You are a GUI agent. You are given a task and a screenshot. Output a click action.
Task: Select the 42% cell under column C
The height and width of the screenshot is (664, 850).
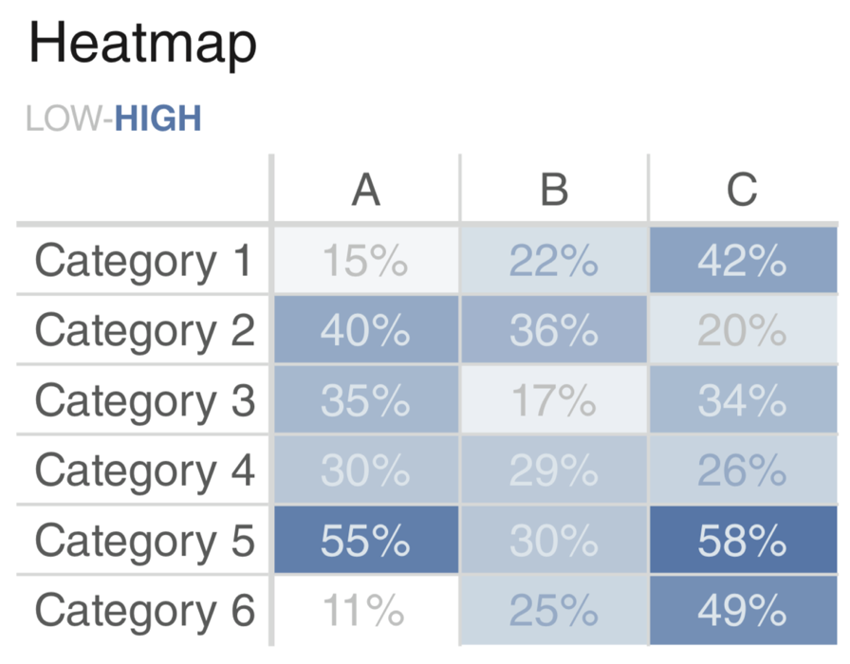[x=743, y=260]
